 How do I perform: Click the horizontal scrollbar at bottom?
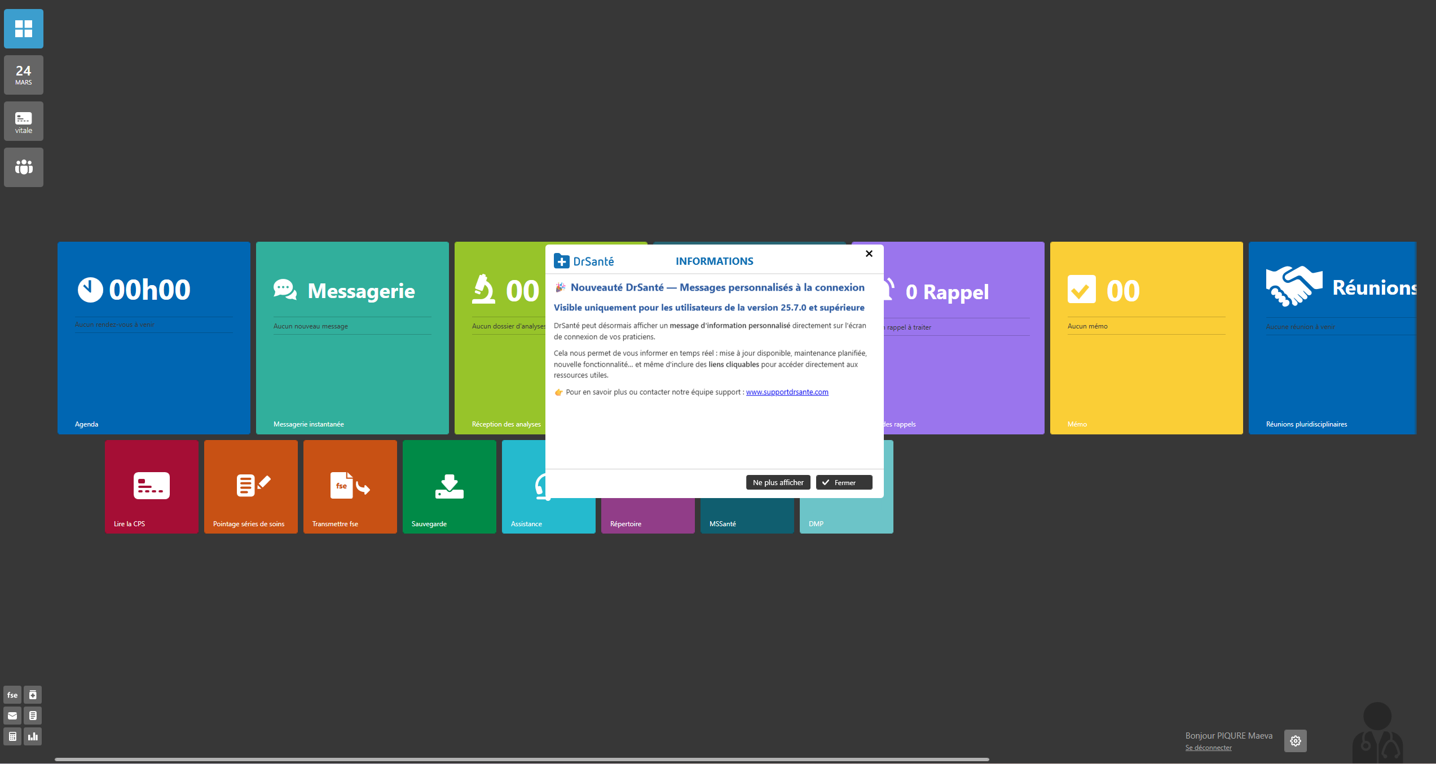[522, 759]
